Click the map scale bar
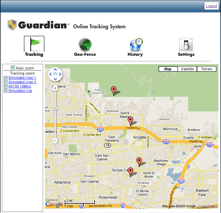This screenshot has width=221, height=213. pyautogui.click(x=80, y=203)
